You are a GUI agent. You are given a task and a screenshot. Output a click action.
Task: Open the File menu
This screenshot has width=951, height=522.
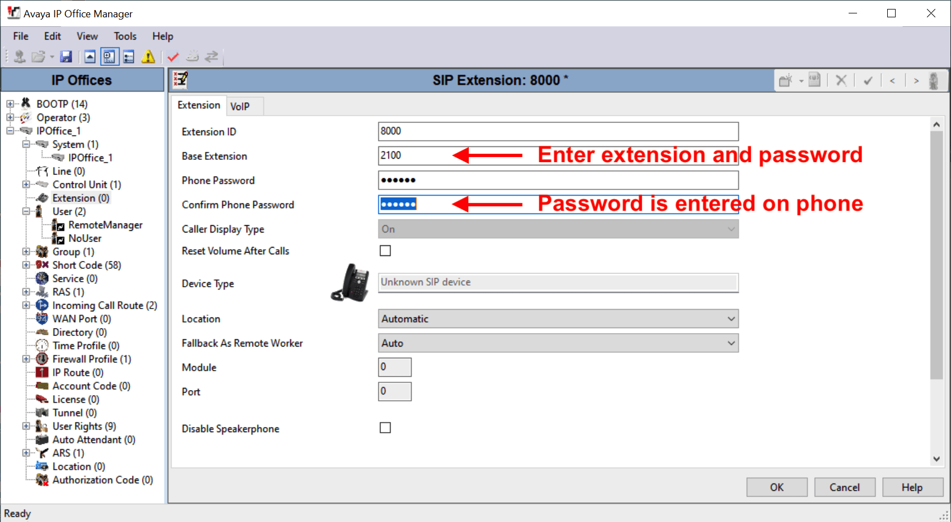pyautogui.click(x=21, y=36)
